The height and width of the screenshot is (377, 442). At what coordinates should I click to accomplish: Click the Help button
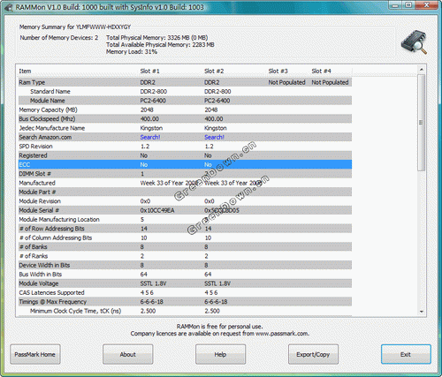220,354
